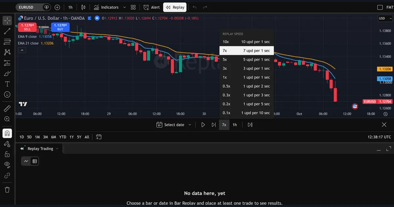Open chart settings gear on time axis
394x207 pixels.
click(x=386, y=114)
